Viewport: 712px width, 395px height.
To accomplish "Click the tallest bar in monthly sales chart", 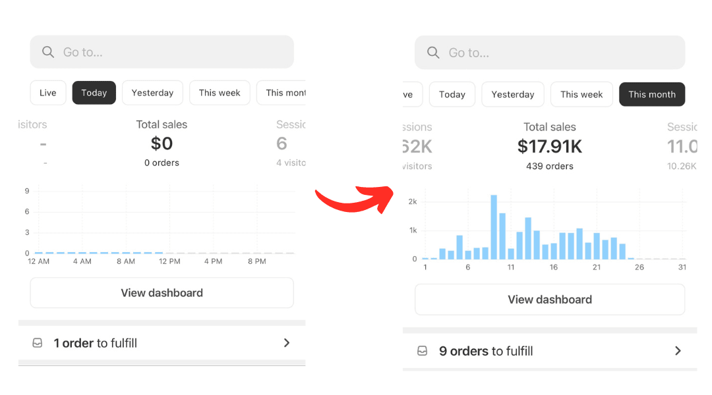I will coord(494,227).
